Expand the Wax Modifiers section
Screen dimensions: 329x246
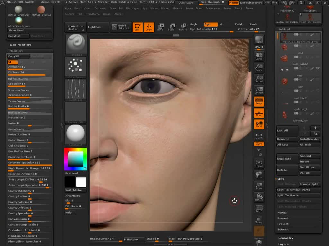20,45
